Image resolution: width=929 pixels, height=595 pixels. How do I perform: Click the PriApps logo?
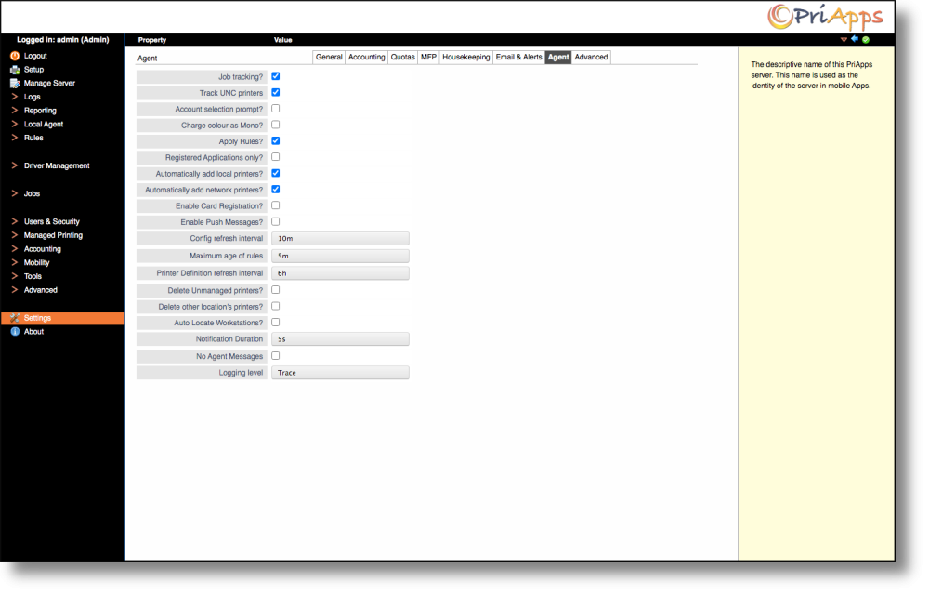pos(826,17)
